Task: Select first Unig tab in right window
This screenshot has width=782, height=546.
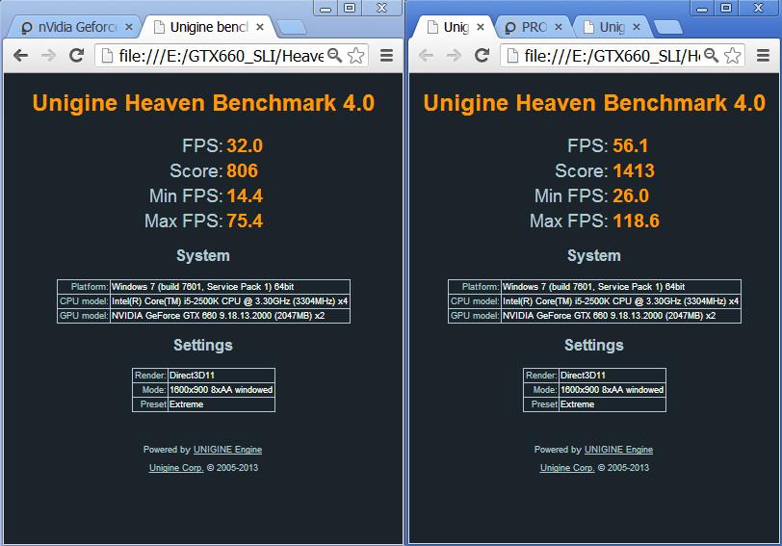Action: (456, 27)
